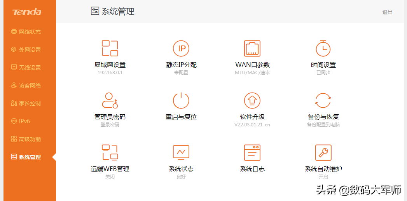The width and height of the screenshot is (407, 201).
Task: Click the 系统自动维护 wrench icon
Action: pyautogui.click(x=323, y=153)
